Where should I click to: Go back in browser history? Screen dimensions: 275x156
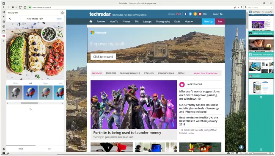[x=4, y=7]
